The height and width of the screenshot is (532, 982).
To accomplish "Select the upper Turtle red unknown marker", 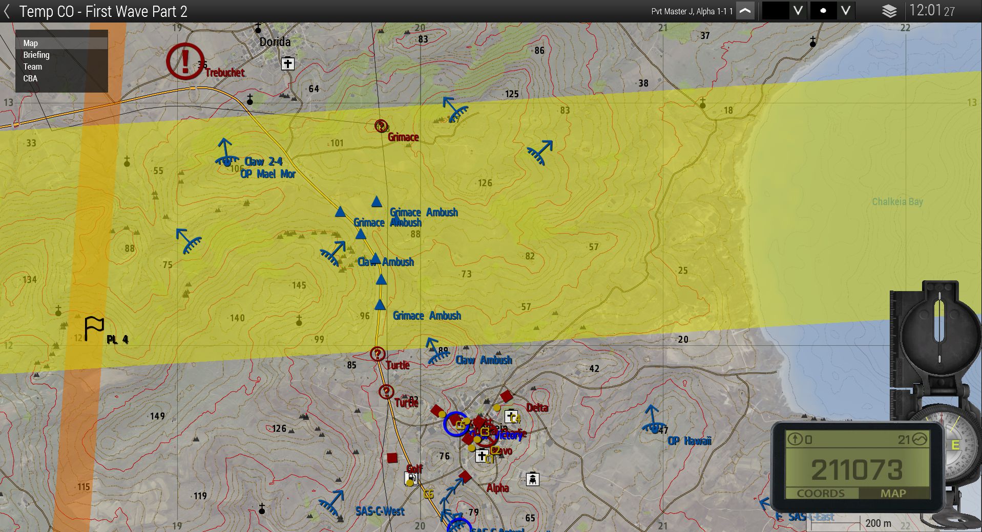I will 378,354.
